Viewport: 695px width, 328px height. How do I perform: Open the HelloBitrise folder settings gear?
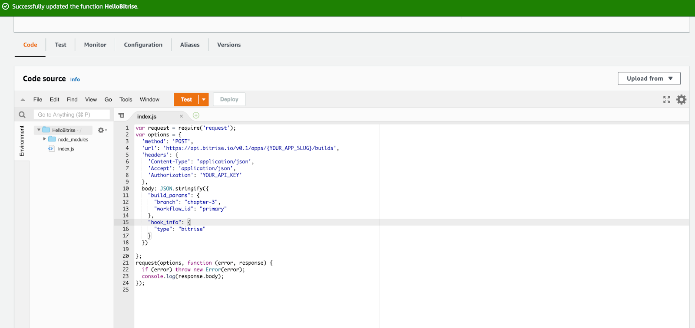[102, 130]
